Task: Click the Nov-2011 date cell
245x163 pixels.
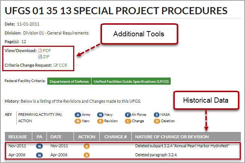Action: 59,146
